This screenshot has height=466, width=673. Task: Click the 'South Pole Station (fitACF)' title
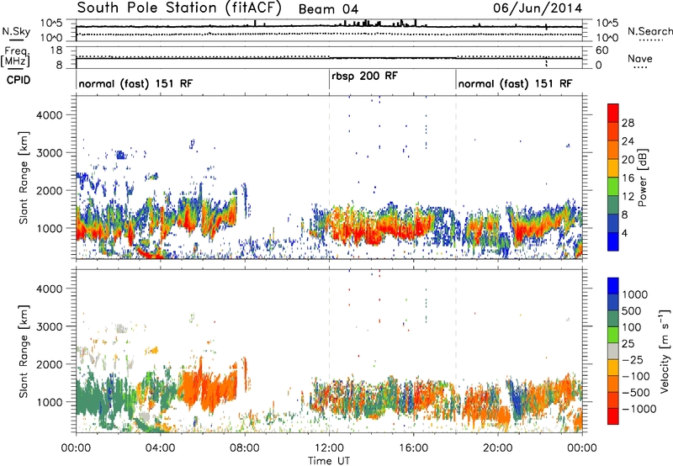click(x=178, y=8)
